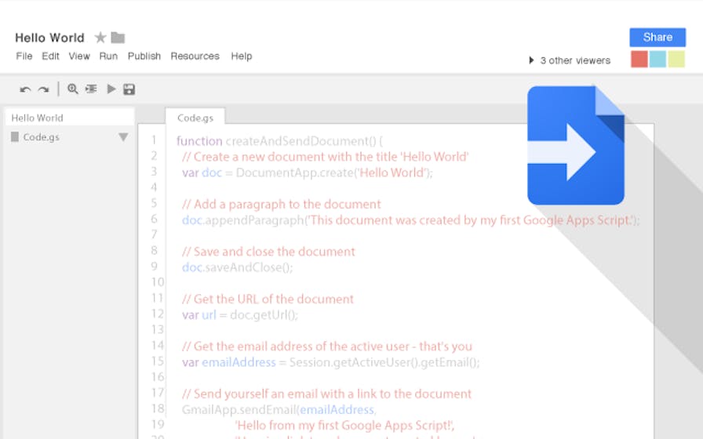Select Code.gs in the file sidebar

41,137
